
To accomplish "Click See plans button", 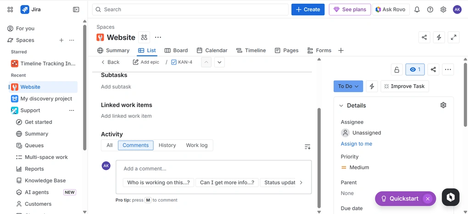I will [350, 10].
